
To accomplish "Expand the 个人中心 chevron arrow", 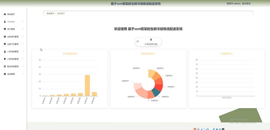I will tap(23, 21).
